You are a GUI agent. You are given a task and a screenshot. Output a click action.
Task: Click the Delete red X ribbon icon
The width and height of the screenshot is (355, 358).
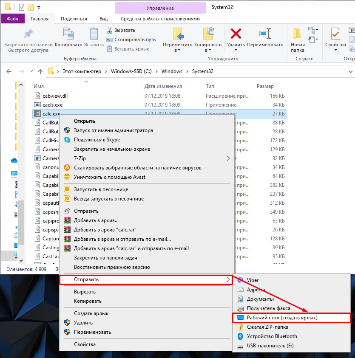tap(236, 34)
